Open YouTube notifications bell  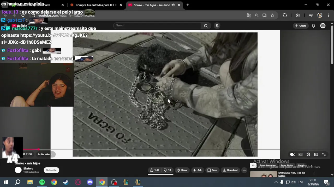313,26
